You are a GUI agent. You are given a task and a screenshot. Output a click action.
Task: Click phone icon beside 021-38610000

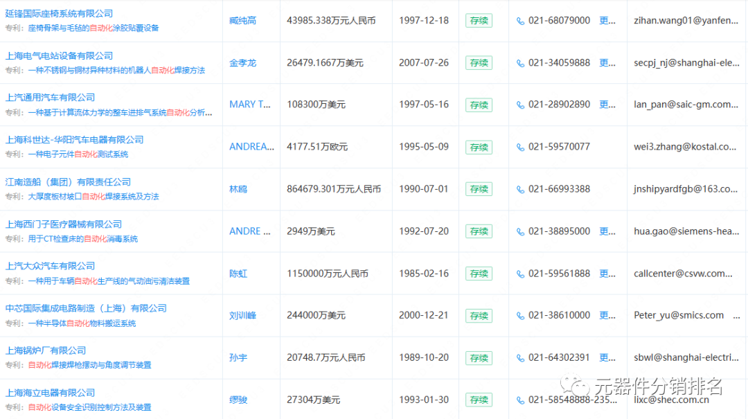[520, 315]
